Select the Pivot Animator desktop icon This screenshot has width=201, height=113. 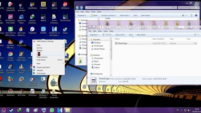click(x=21, y=7)
